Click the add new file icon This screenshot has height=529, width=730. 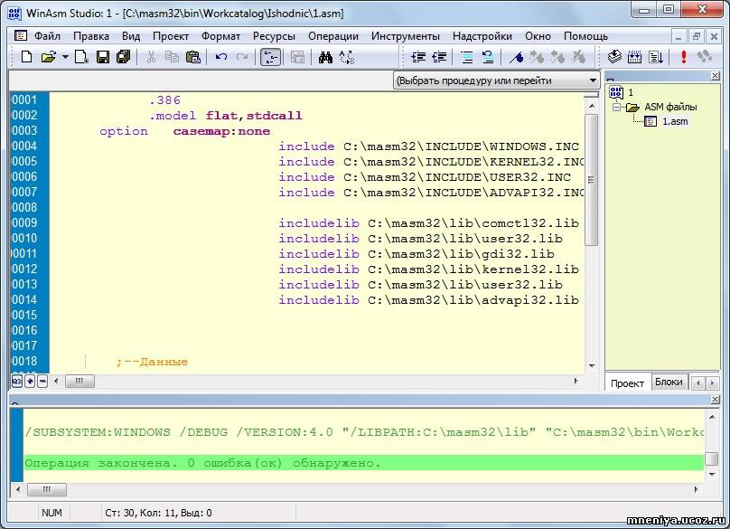81,57
